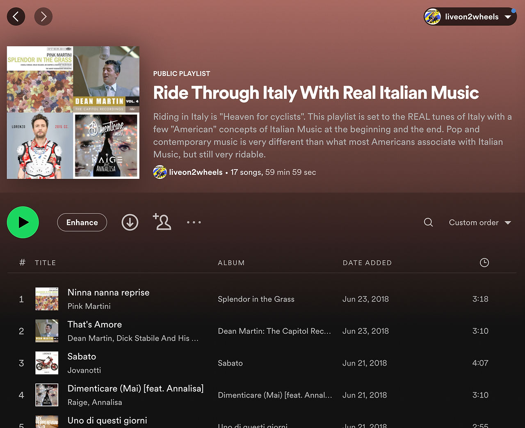
Task: Open the Jovanotti artist link
Action: pos(84,370)
